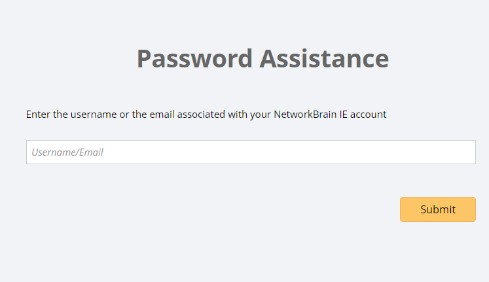
Task: Click inside the white username entry box
Action: tap(251, 152)
